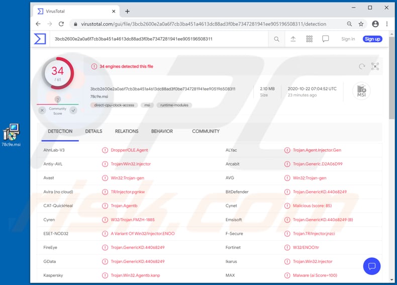The width and height of the screenshot is (397, 285).
Task: Click the Trojan.Agent.Injector.Gen ALYac result
Action: click(x=317, y=150)
